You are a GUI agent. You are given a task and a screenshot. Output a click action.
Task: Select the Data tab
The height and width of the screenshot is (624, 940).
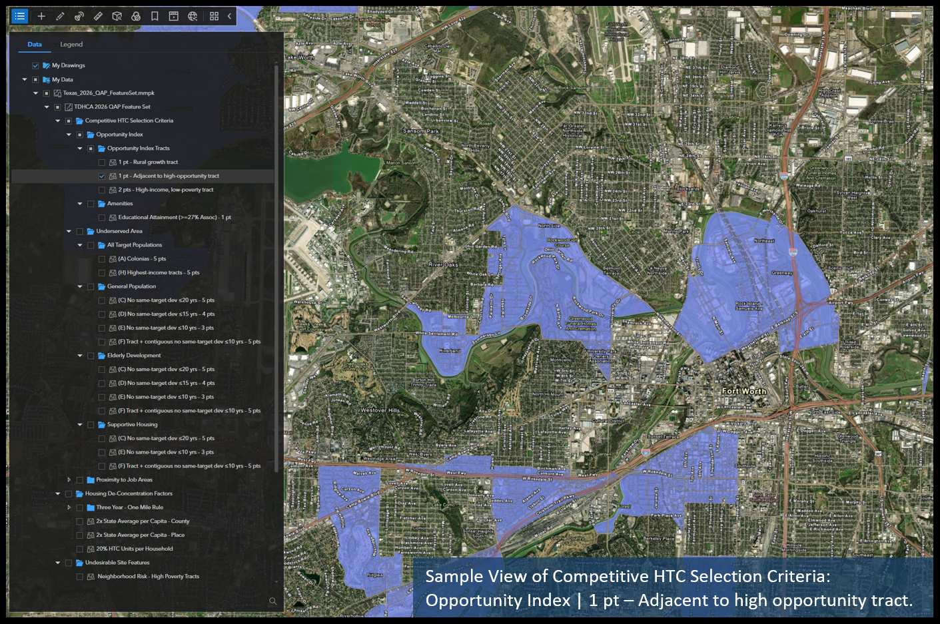tap(35, 44)
